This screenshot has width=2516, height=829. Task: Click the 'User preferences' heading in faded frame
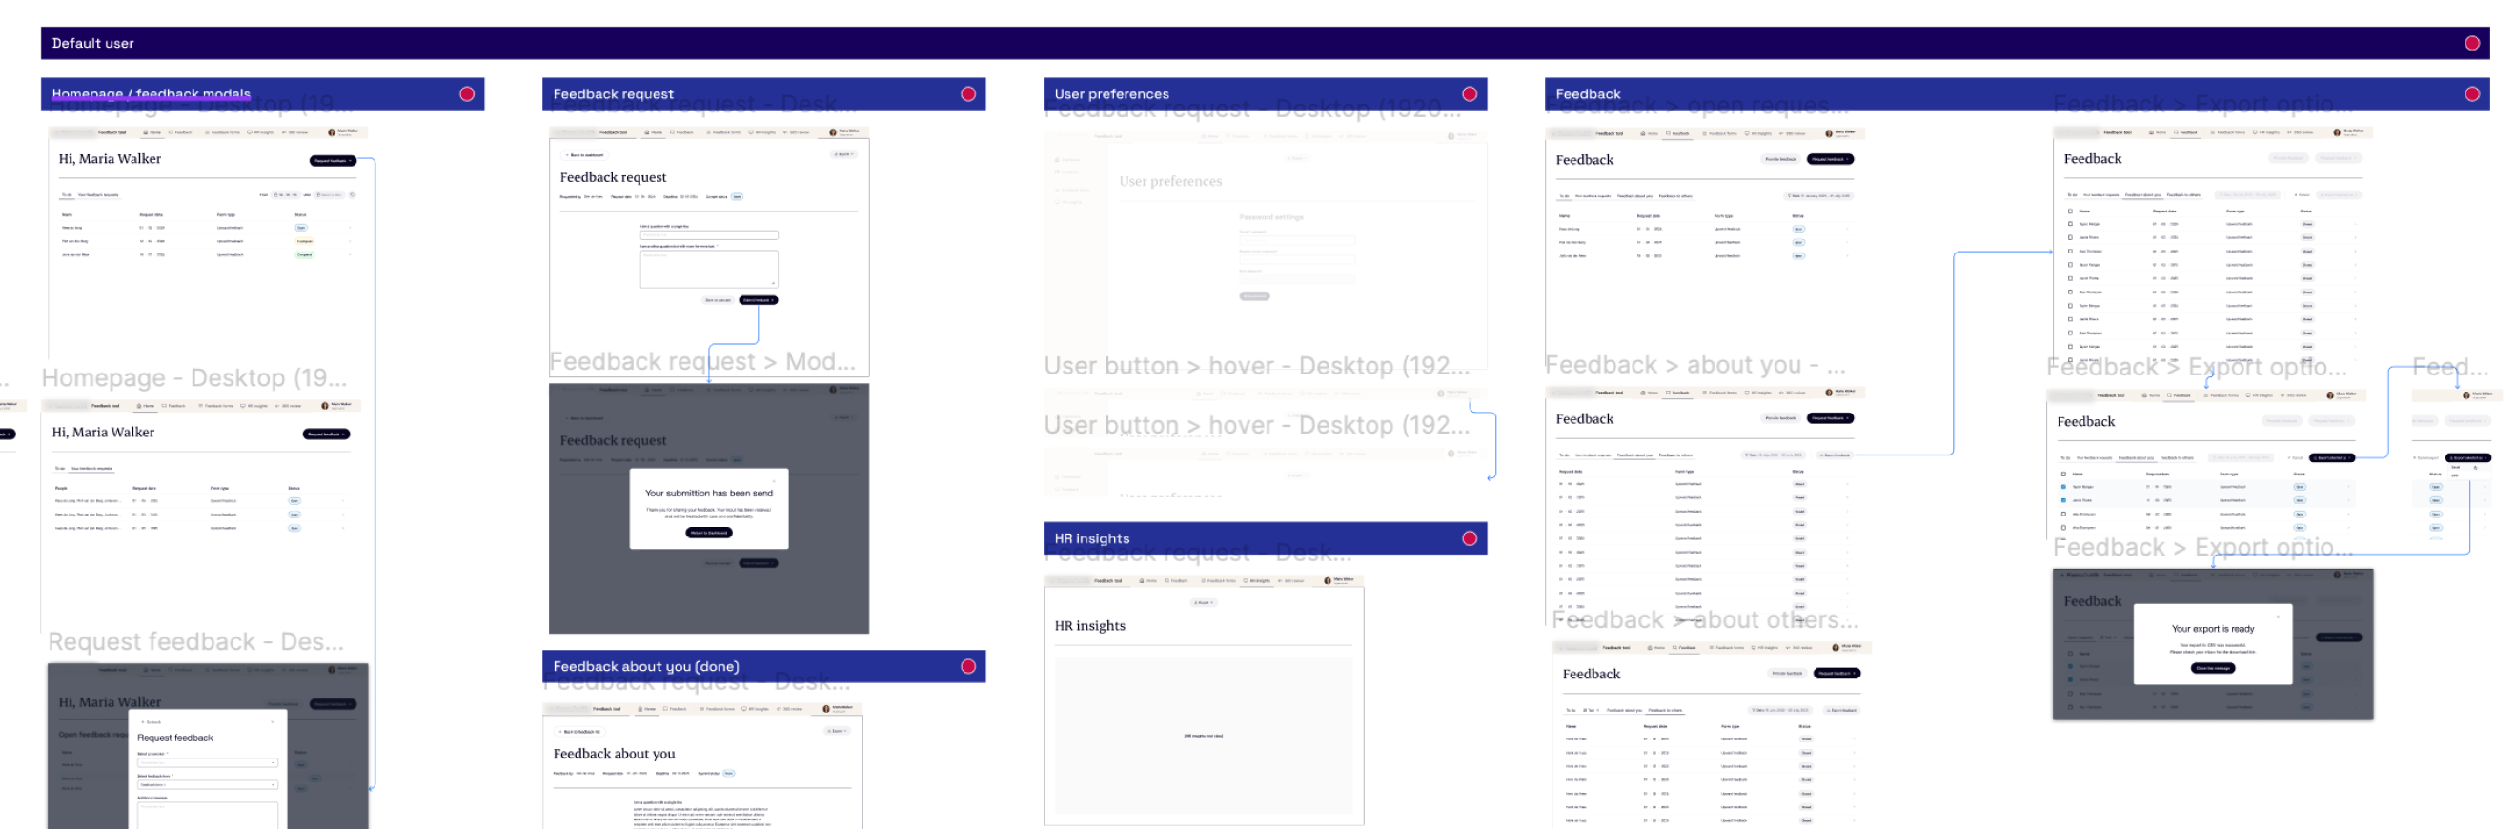(1170, 182)
